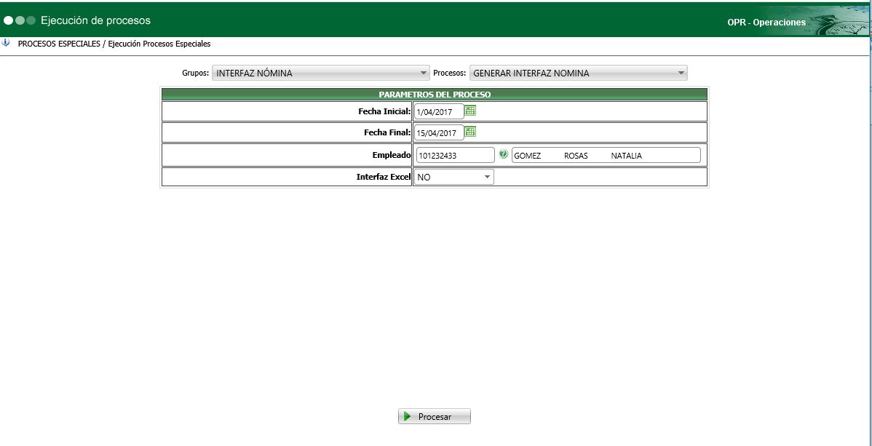Expand the Interfaz Excel NO dropdown

point(453,177)
